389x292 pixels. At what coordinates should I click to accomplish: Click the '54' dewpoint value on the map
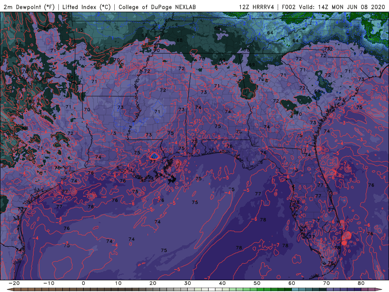(368, 37)
